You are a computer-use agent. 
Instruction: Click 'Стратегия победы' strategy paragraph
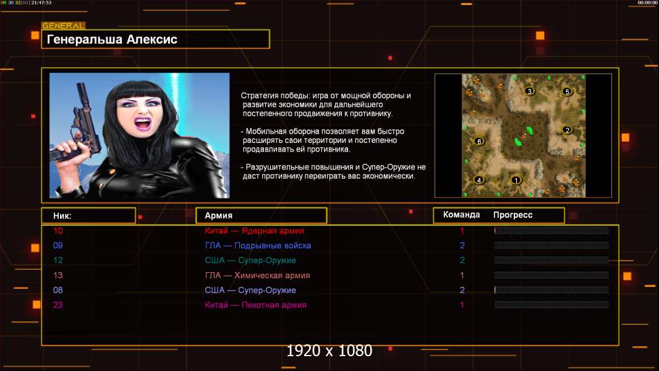pos(326,104)
